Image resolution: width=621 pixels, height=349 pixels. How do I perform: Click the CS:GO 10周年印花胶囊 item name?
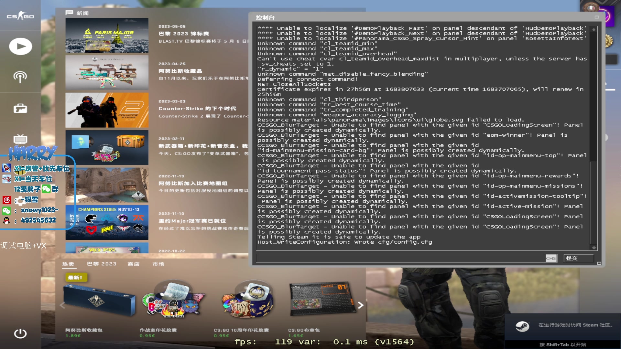[241, 330]
